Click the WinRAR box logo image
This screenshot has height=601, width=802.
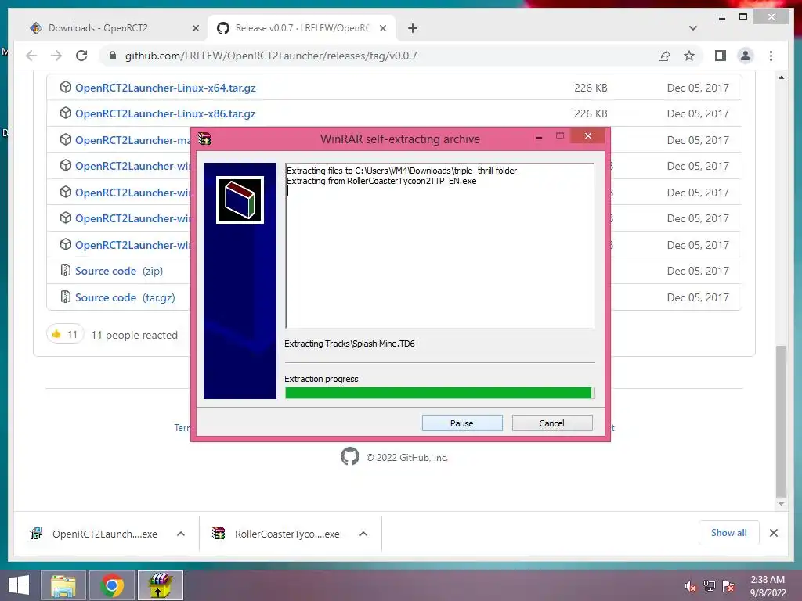click(x=240, y=200)
